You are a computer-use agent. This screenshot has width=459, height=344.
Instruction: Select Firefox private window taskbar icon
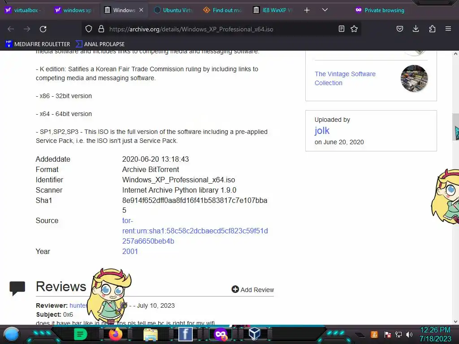[x=221, y=334]
